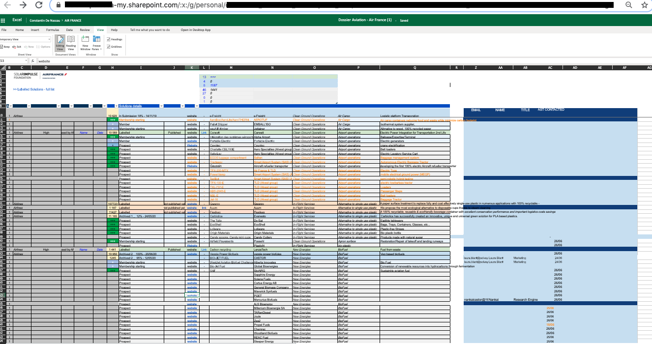This screenshot has width=652, height=344.
Task: Select column header AC
Action: (x=550, y=67)
